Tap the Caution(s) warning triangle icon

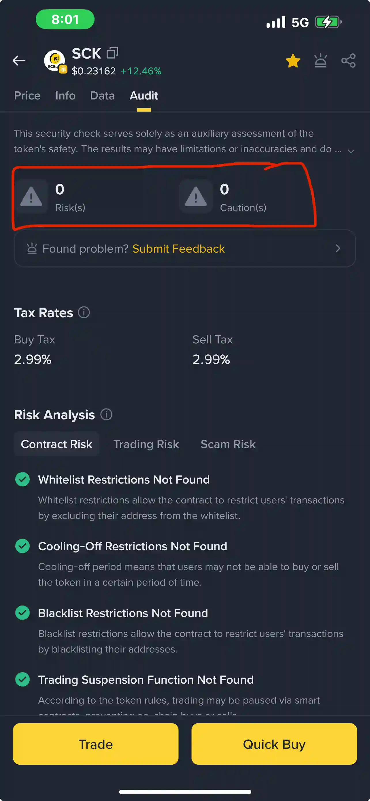click(196, 197)
